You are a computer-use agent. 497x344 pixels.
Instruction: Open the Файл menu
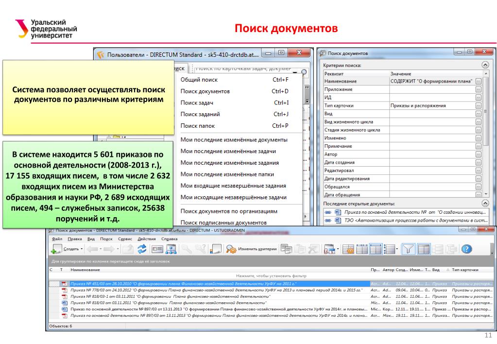click(x=57, y=239)
